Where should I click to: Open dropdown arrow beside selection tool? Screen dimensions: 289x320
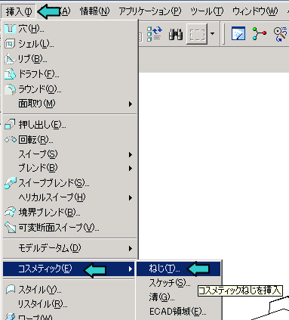click(213, 34)
